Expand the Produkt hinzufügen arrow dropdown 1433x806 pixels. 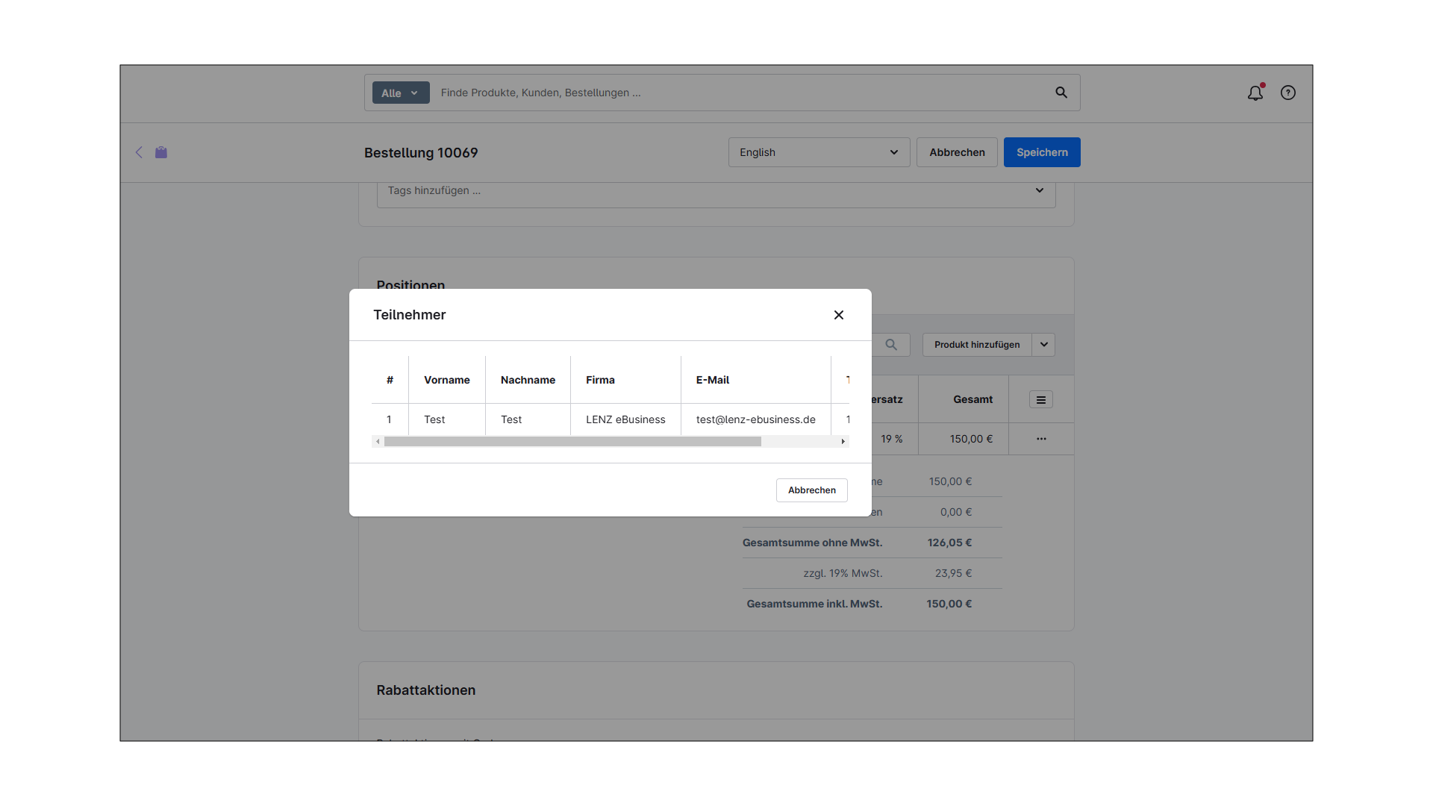[1044, 345]
